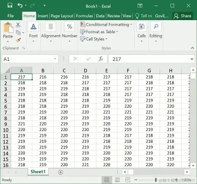Click the zoom slider handle
Viewport: 197px width, 184px height.
(156, 180)
